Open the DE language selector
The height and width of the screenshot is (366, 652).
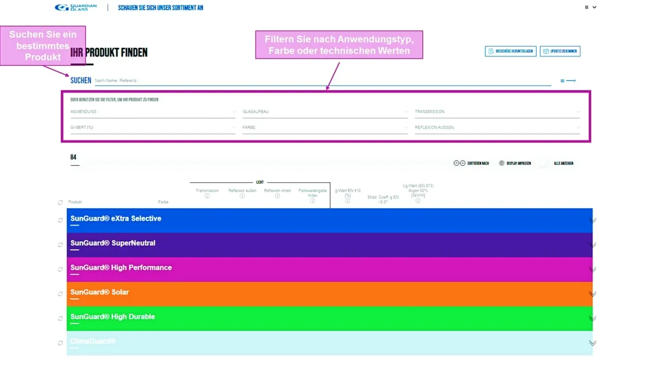point(591,8)
